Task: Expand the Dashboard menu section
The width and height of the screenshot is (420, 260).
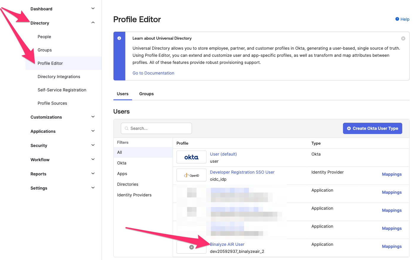Action: click(x=93, y=9)
